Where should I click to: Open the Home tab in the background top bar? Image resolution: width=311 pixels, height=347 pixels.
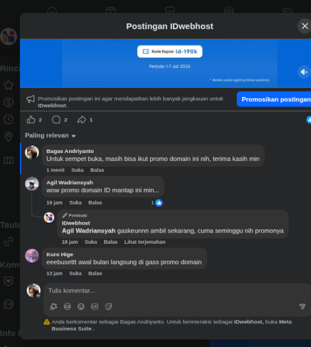click(x=52, y=10)
